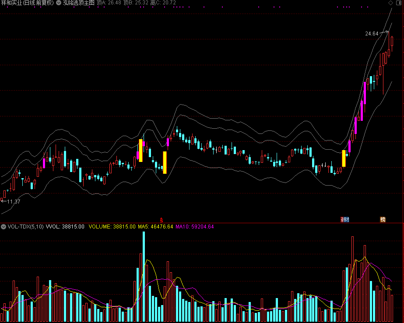Click the stock title 祥和实业(日线.前复权)
404x323 pixels.
[x=28, y=3]
